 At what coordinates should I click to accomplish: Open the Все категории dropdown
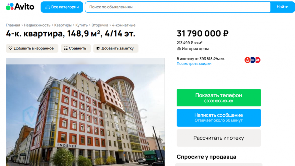(62, 7)
